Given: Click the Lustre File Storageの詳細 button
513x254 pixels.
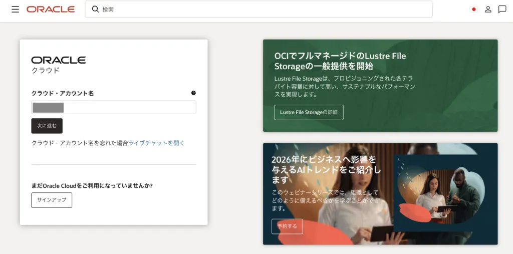Looking at the screenshot, I should 309,112.
